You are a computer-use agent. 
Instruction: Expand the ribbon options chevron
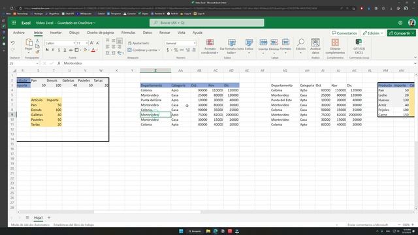pos(415,57)
